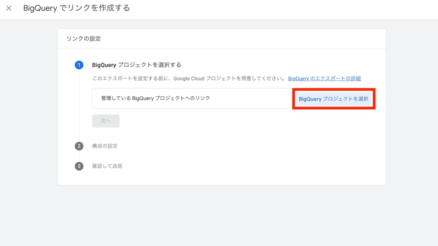Select the 構成の設定 step label

[105, 146]
